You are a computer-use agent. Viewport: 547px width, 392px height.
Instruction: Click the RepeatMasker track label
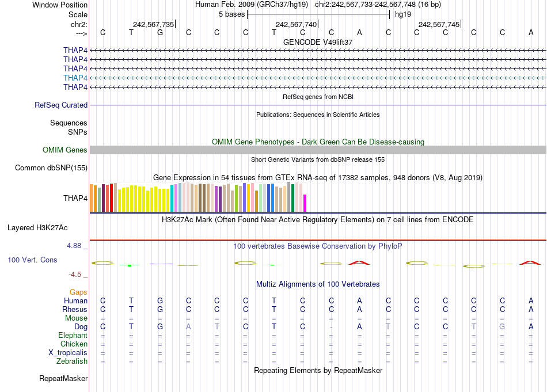tap(63, 378)
